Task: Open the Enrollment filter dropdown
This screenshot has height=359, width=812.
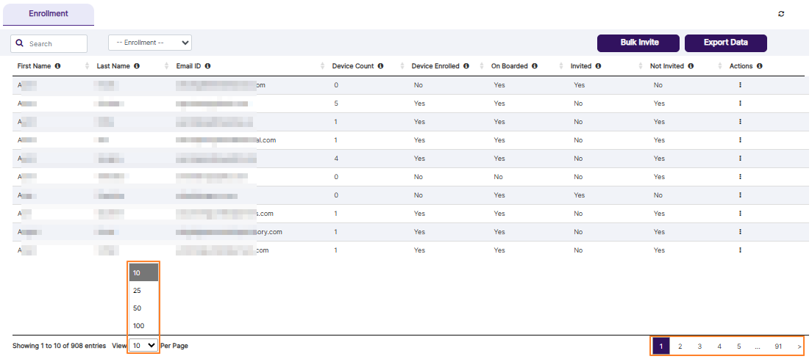Action: point(150,43)
